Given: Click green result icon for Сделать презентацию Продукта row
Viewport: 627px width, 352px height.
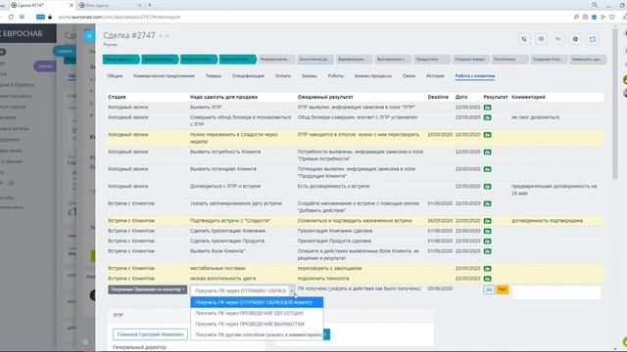Looking at the screenshot, I should (x=488, y=242).
